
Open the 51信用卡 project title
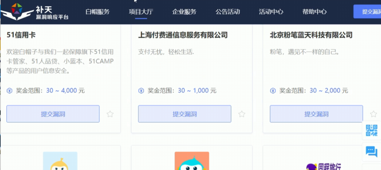(21, 35)
